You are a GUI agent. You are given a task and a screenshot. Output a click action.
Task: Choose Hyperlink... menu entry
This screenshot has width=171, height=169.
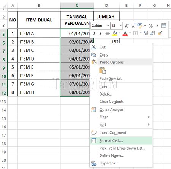coord(121,163)
